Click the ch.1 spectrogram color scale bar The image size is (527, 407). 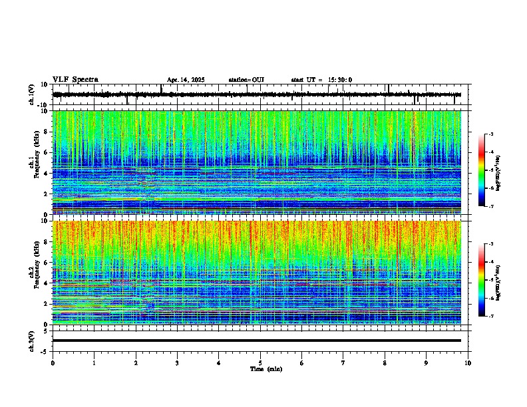(x=482, y=170)
